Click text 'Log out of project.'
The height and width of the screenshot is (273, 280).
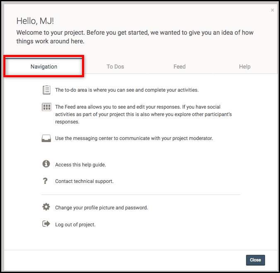coord(75,225)
